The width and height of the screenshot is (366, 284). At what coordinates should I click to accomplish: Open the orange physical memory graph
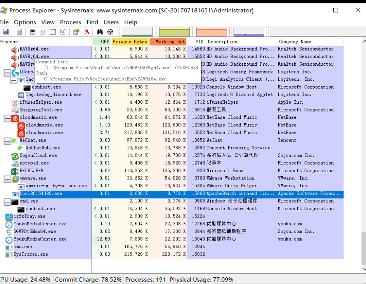212,32
